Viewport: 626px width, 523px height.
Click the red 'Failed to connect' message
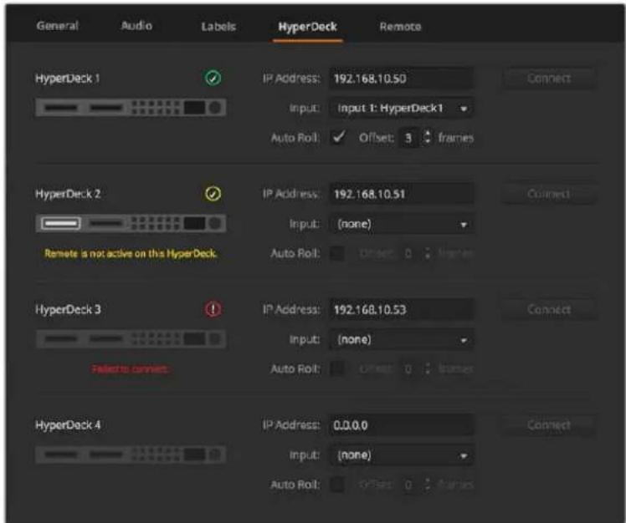pyautogui.click(x=131, y=368)
